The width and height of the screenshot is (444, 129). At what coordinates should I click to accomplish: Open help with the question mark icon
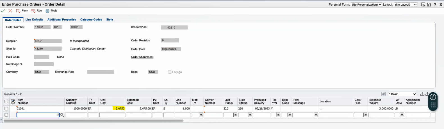[435, 4]
